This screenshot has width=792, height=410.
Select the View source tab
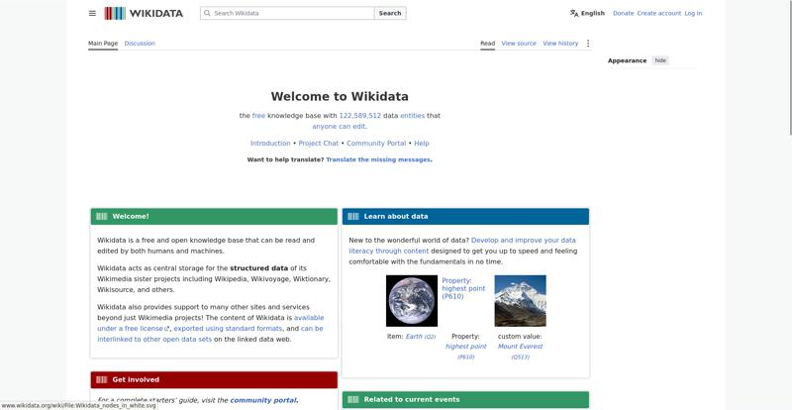[519, 44]
